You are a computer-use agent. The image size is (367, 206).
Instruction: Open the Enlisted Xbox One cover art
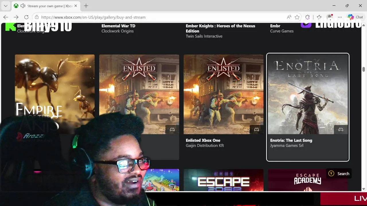(223, 94)
